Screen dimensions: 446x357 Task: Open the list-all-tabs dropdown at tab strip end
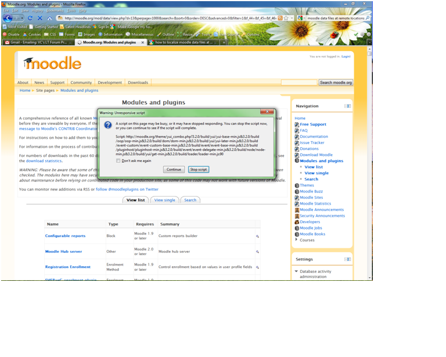(369, 42)
